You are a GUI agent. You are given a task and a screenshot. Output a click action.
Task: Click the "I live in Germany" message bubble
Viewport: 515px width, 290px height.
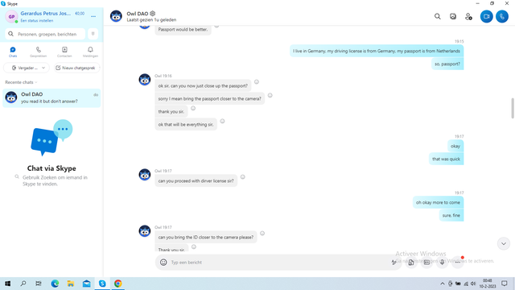tap(377, 51)
